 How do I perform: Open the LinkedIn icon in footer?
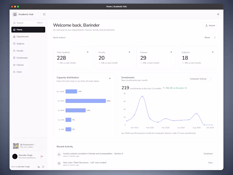coord(39,167)
